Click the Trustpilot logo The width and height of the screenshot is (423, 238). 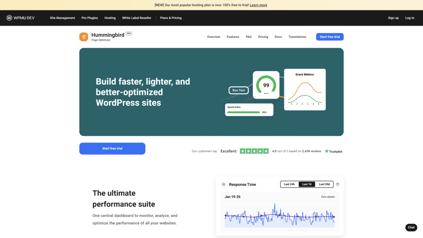(x=333, y=151)
